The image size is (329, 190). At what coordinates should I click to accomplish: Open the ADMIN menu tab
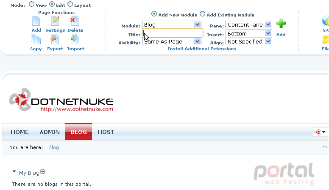pos(50,132)
